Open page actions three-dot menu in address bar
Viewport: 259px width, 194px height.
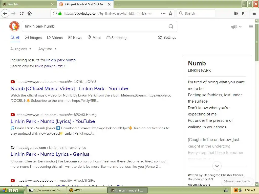click(x=163, y=13)
